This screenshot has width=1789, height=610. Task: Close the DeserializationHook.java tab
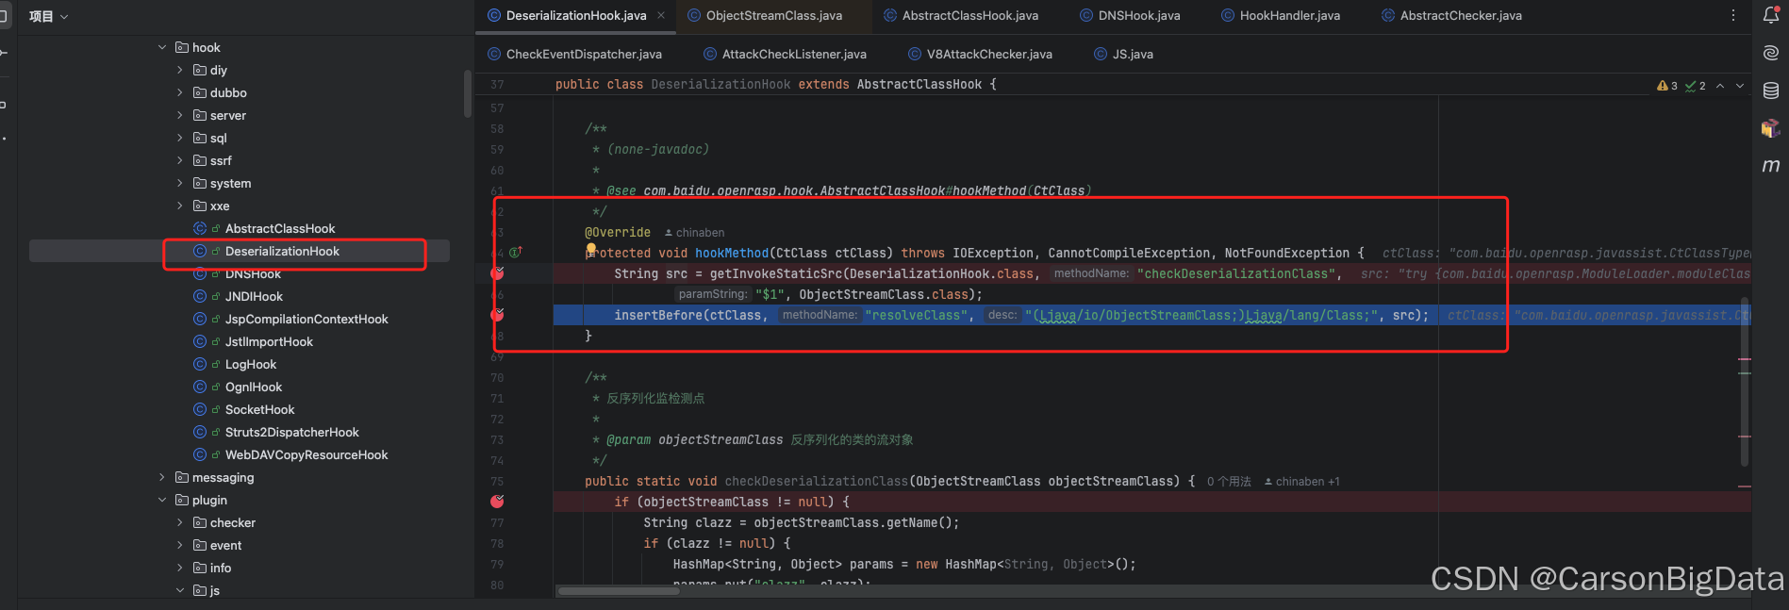661,15
